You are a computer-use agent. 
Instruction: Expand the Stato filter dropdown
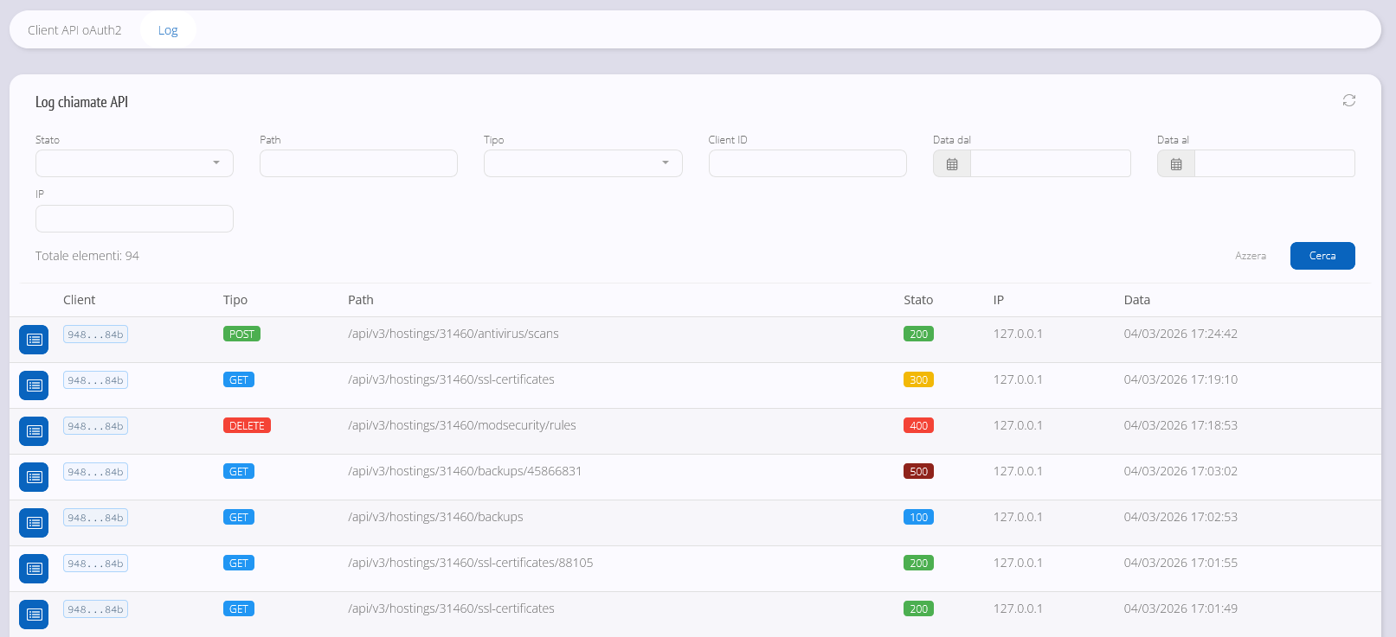[x=134, y=163]
